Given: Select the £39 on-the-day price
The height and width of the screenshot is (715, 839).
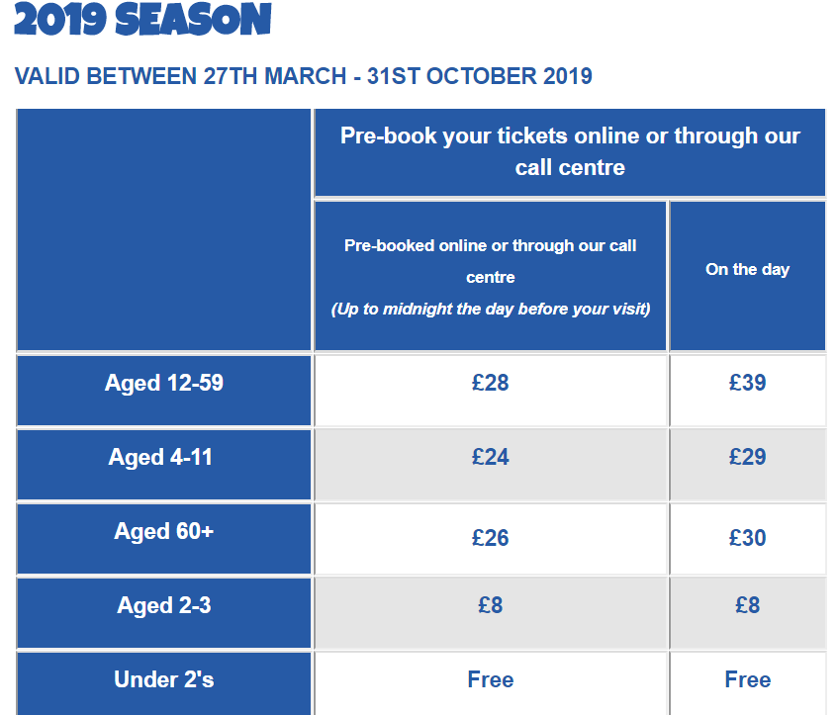Looking at the screenshot, I should pyautogui.click(x=747, y=383).
